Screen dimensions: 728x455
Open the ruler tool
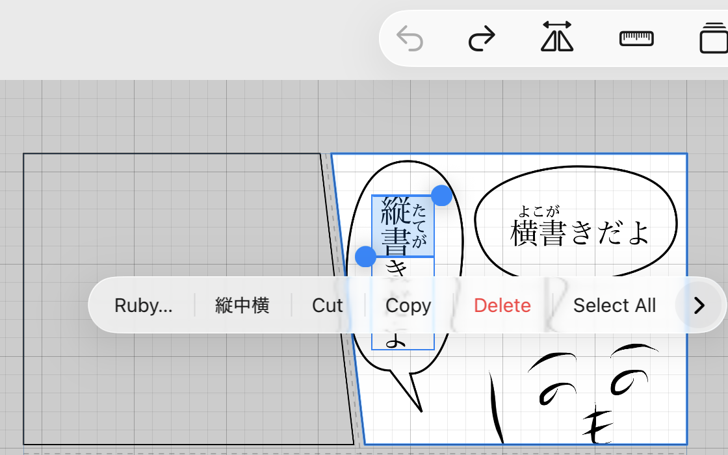(636, 38)
